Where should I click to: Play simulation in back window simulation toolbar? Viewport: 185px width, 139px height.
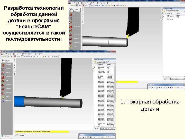(166, 88)
